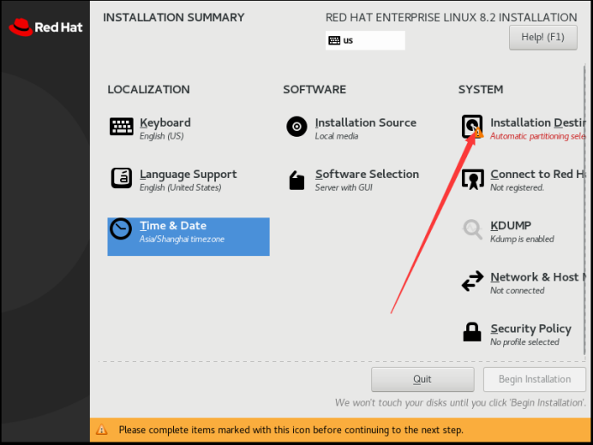Click the Quit button
The height and width of the screenshot is (445, 593).
pyautogui.click(x=422, y=379)
